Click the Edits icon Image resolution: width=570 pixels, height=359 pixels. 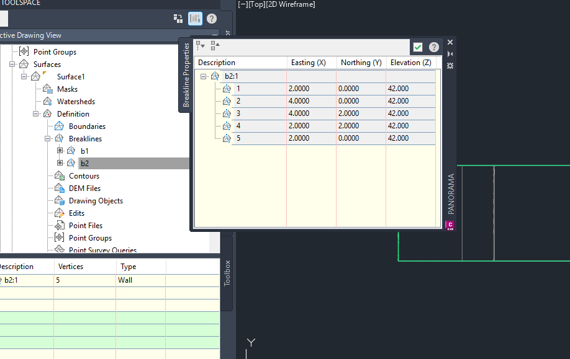(x=60, y=213)
